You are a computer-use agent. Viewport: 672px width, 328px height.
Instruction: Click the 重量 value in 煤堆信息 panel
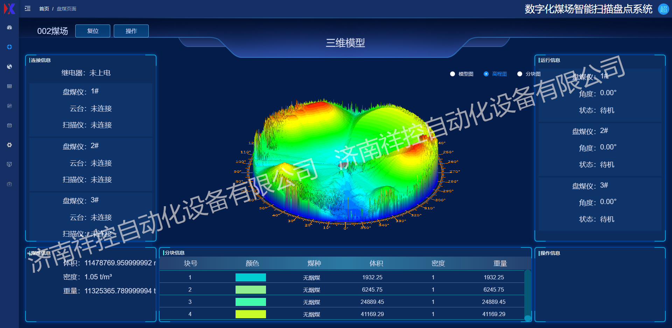[x=120, y=291]
